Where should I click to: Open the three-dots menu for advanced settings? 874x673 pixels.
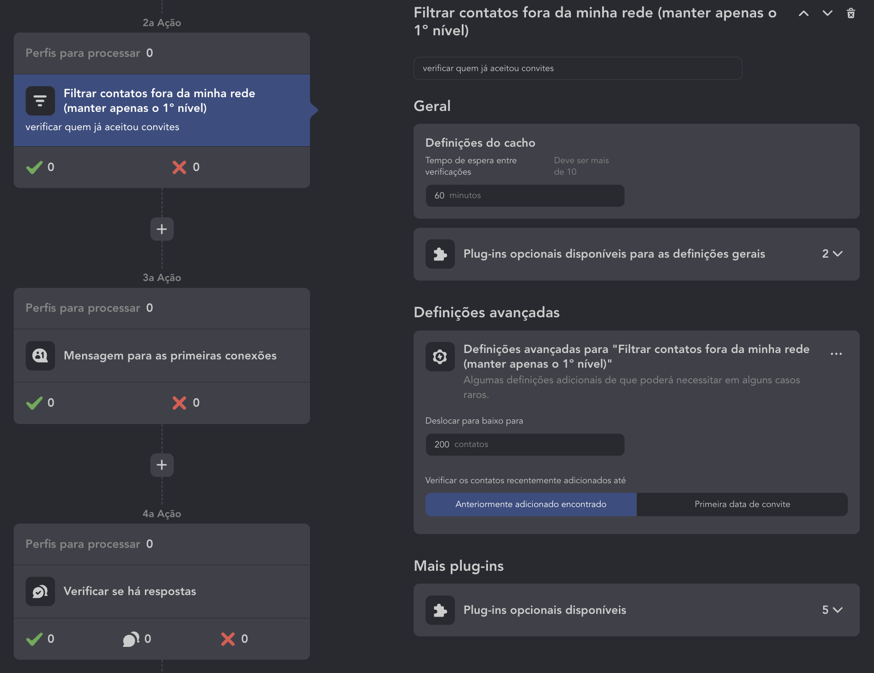[836, 354]
